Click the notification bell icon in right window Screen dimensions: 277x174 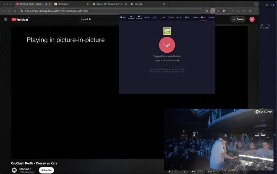267,5
